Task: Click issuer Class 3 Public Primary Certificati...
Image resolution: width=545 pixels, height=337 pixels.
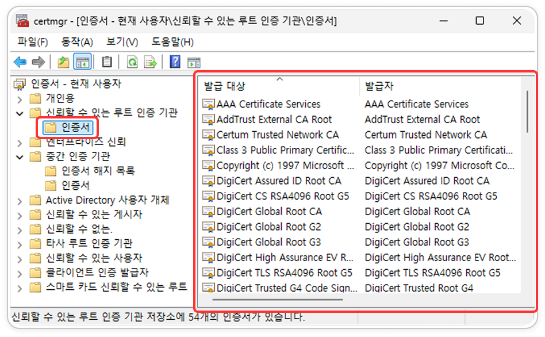Action: tap(439, 150)
